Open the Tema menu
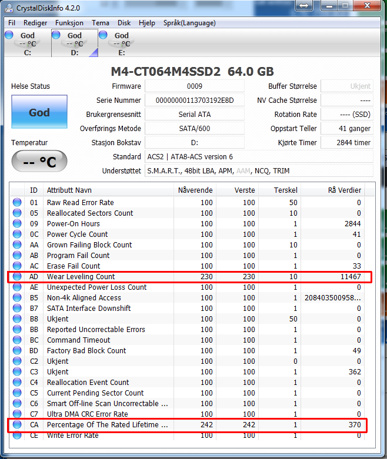This screenshot has height=459, width=387. [x=101, y=23]
